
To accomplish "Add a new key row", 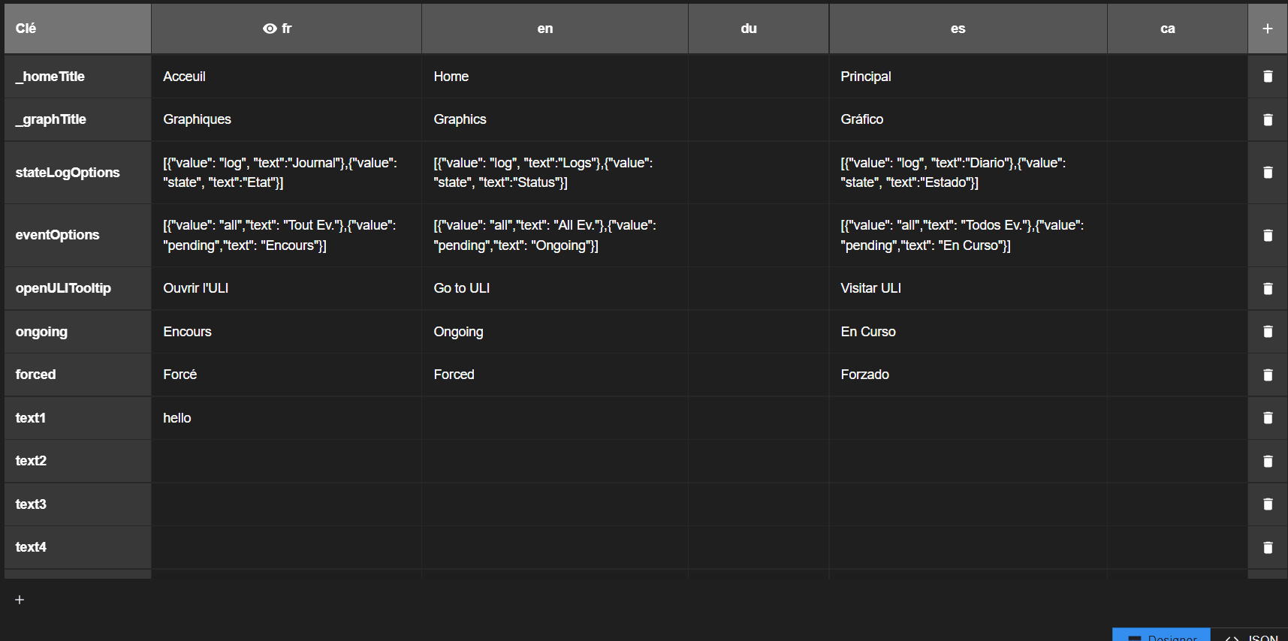I will [20, 600].
